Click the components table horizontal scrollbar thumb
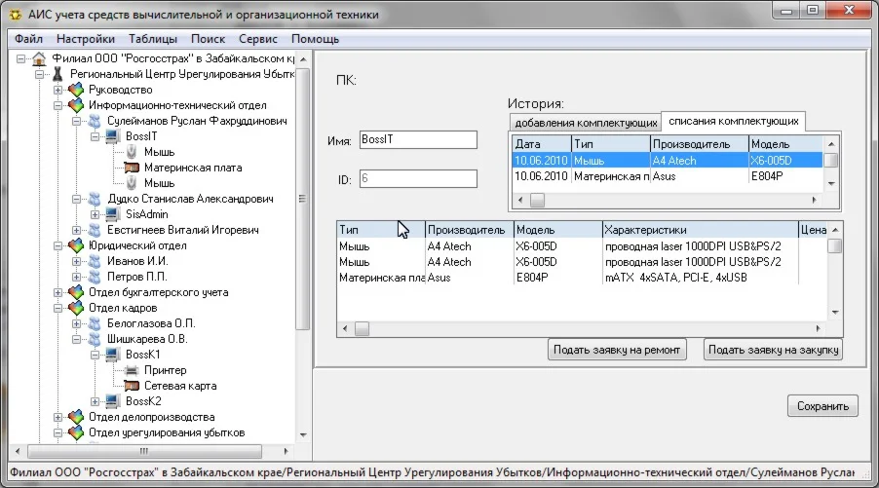 [x=362, y=329]
